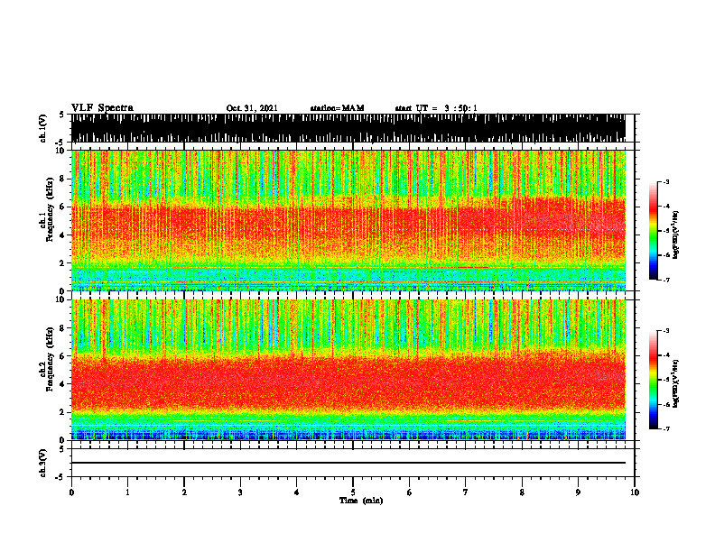The width and height of the screenshot is (715, 552).
Task: Click time axis tick label '10'
Action: click(x=635, y=492)
